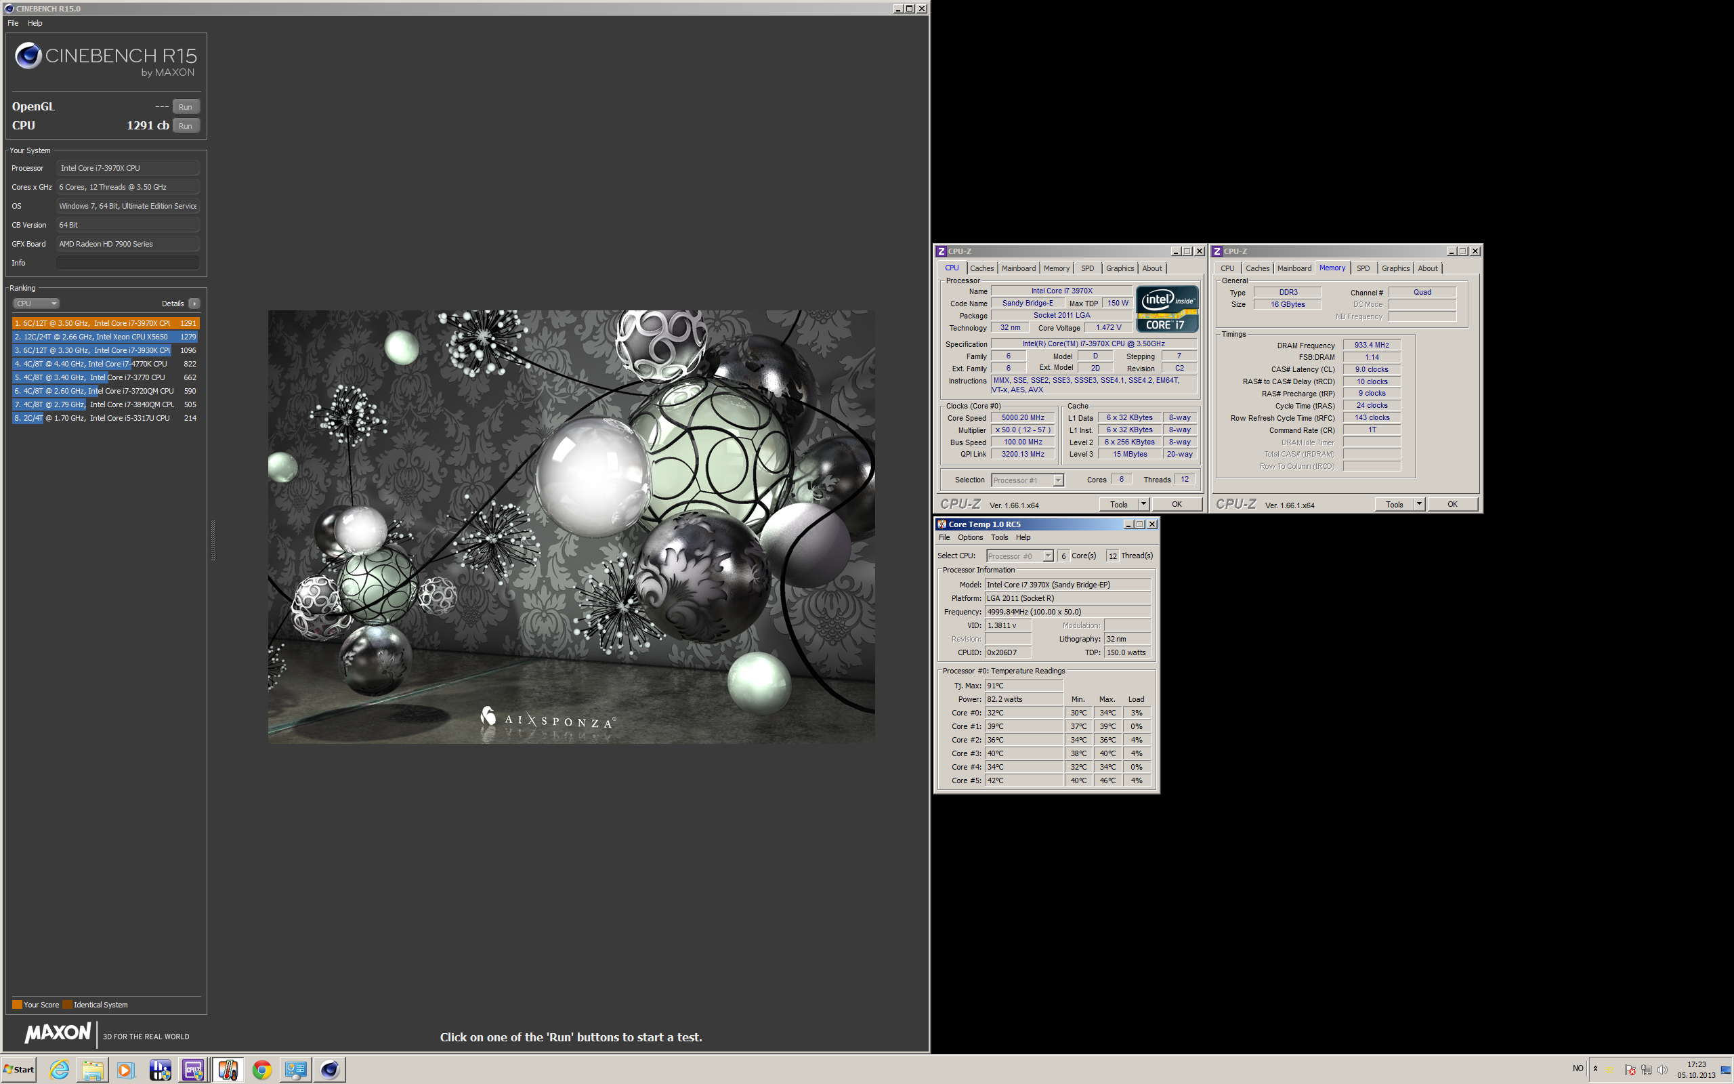Click the Cinebench R15 logo icon
Viewport: 1734px width, 1084px height.
(28, 55)
